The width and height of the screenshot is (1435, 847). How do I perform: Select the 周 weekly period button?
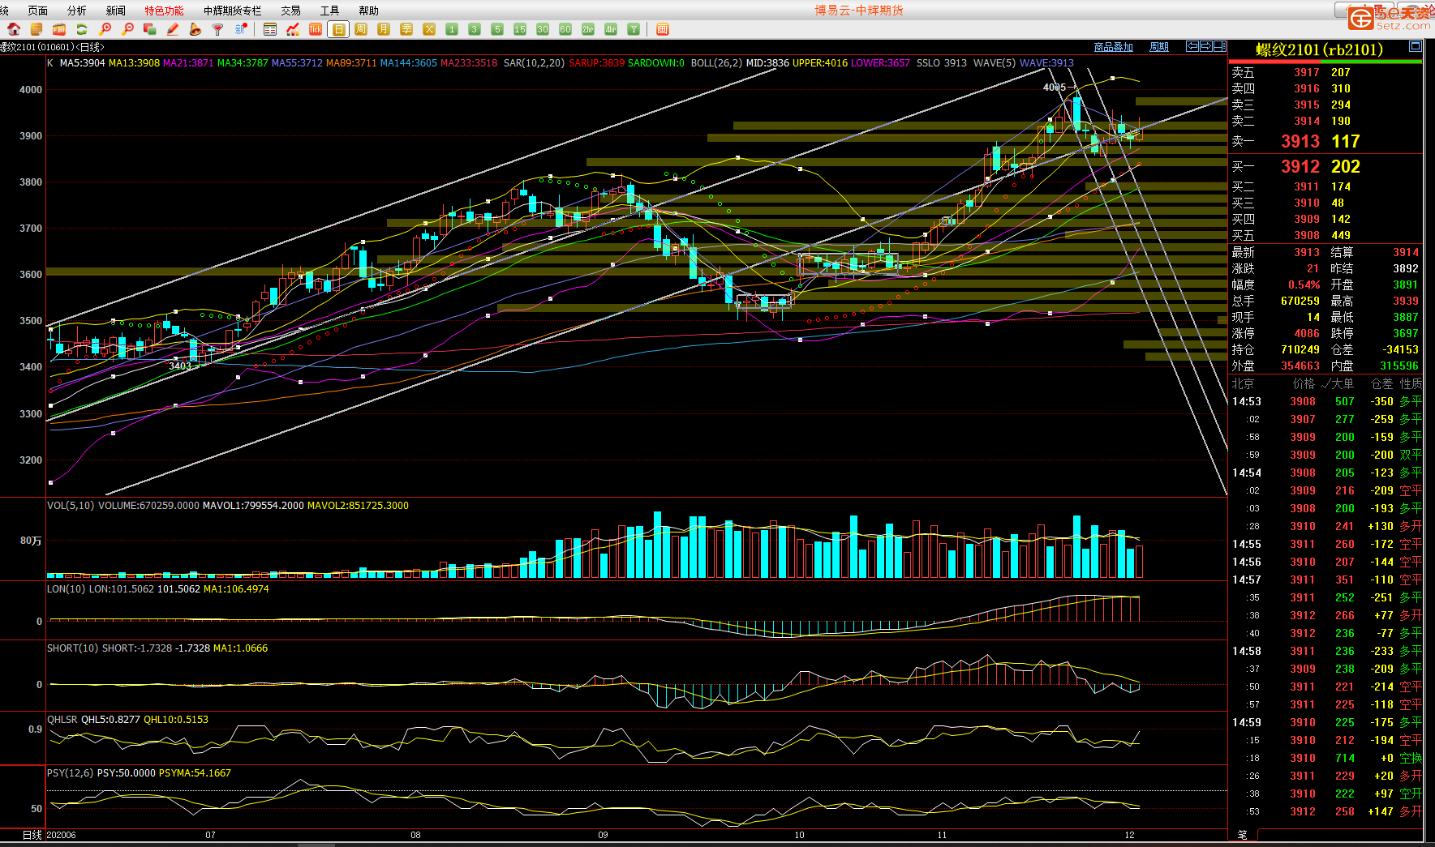click(x=361, y=29)
